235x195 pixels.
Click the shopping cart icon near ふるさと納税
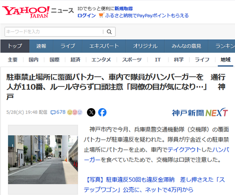pos(102,16)
